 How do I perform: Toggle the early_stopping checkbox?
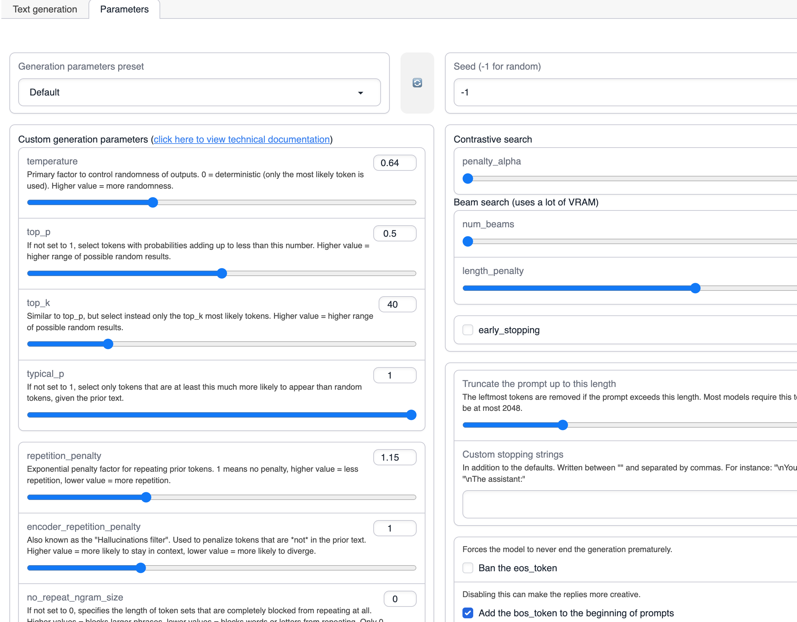[468, 329]
